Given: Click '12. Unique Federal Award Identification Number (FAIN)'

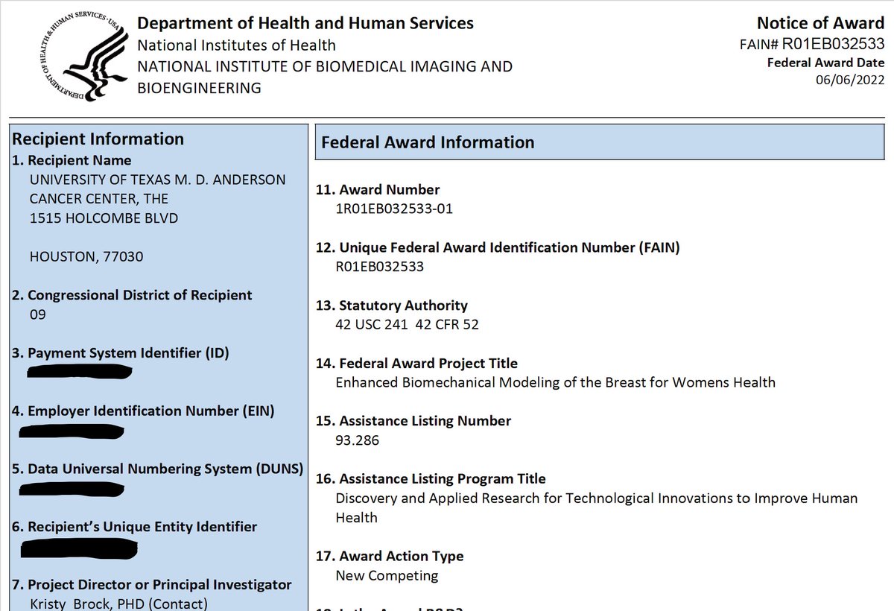Looking at the screenshot, I should (x=498, y=247).
